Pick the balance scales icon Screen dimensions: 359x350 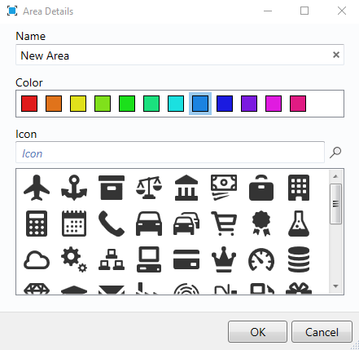(x=149, y=188)
